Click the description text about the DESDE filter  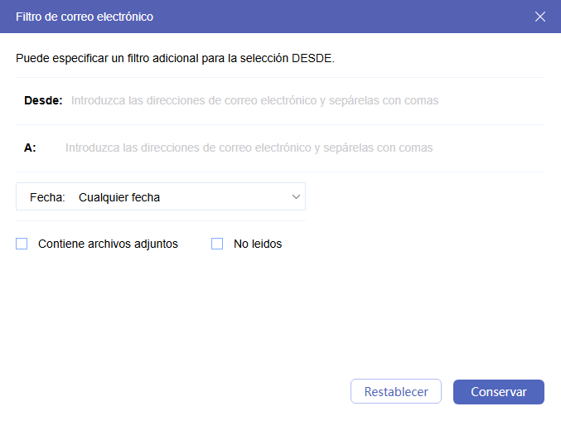coord(175,59)
